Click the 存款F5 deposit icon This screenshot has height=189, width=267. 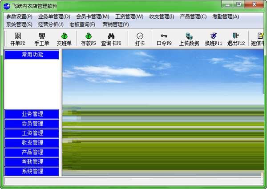click(x=89, y=39)
